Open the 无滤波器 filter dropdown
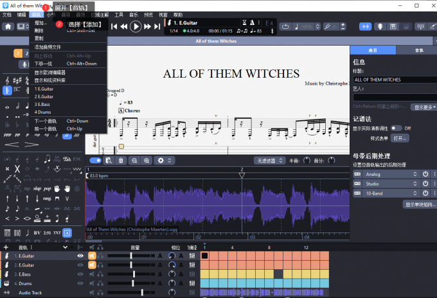 [x=269, y=161]
